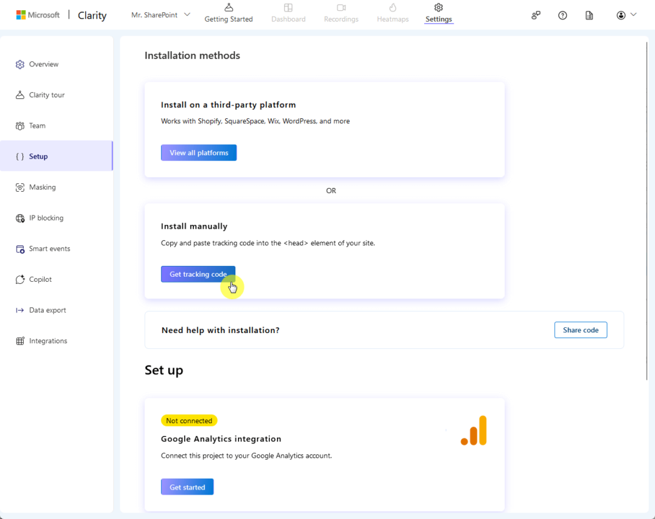This screenshot has width=655, height=519.
Task: Click the 'Google Analytics integration' heading
Action: [221, 439]
